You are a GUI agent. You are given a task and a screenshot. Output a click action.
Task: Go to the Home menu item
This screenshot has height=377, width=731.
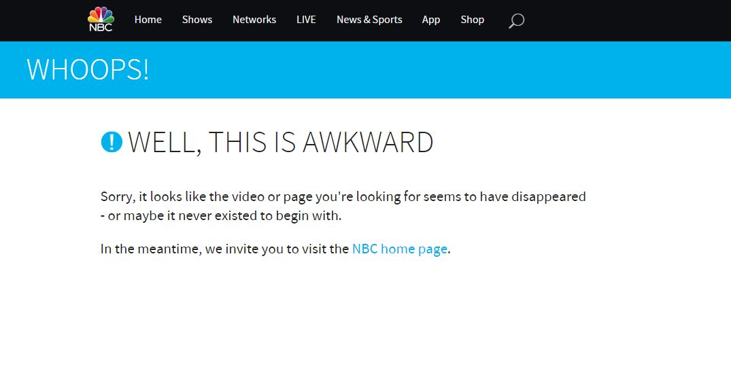pyautogui.click(x=148, y=20)
